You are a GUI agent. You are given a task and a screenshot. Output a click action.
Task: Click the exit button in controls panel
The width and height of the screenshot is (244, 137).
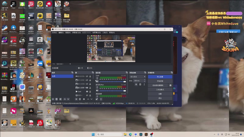click(160, 98)
